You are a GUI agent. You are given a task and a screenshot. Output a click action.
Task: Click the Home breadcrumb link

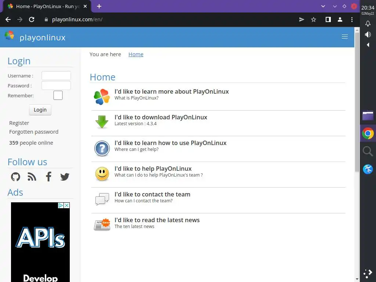(x=136, y=54)
